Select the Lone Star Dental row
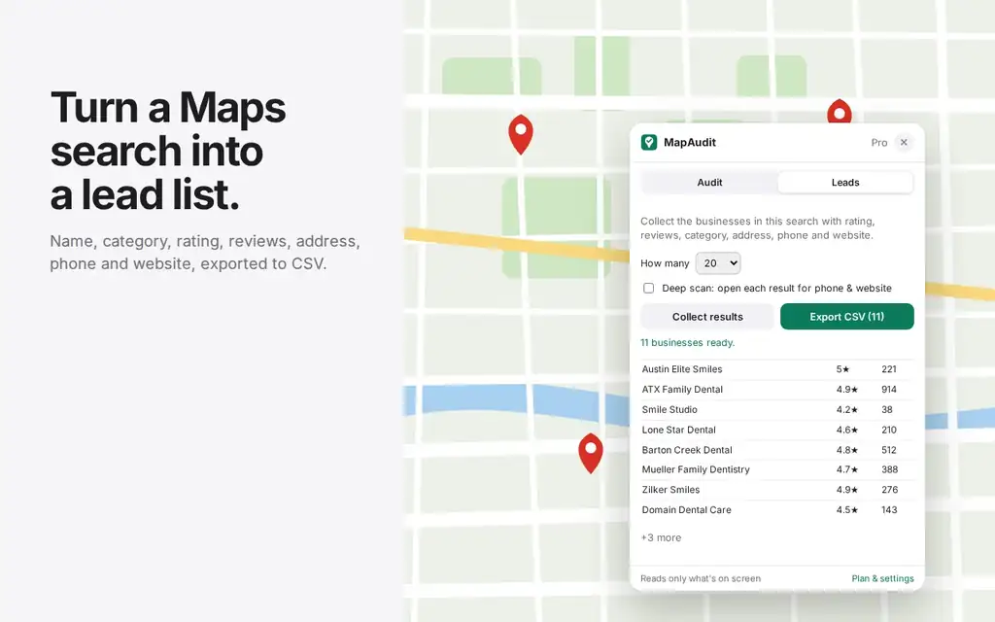 [x=776, y=430]
